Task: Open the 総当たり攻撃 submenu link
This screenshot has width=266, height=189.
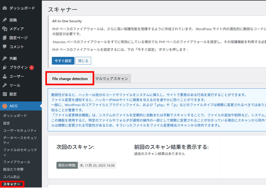Action: [13, 169]
